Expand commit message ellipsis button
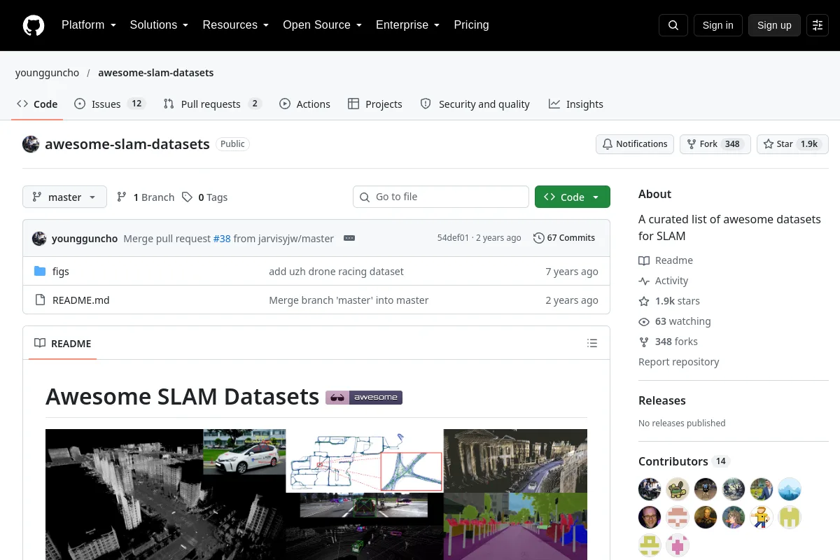Viewport: 840px width, 560px height. tap(349, 238)
